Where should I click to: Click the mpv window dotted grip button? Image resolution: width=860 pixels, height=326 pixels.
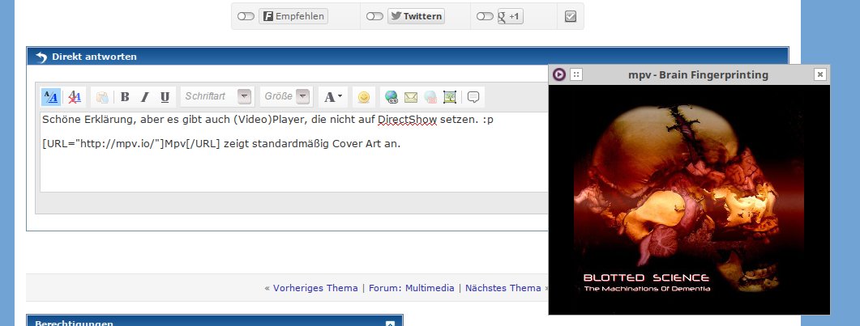pyautogui.click(x=575, y=74)
